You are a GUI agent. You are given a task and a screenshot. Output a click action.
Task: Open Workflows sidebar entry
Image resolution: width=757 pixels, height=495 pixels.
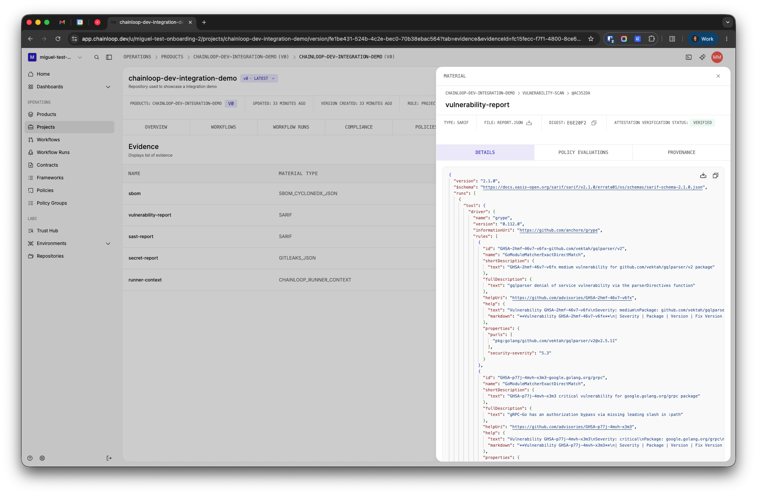tap(69, 140)
